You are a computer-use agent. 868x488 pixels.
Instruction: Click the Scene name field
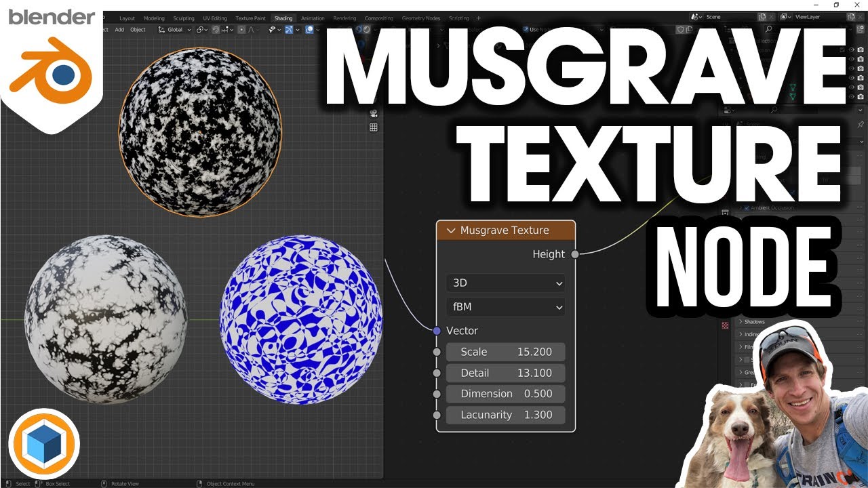click(730, 16)
